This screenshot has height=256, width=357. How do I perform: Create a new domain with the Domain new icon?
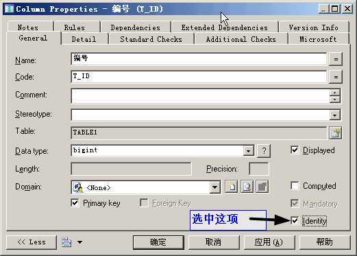(x=231, y=187)
